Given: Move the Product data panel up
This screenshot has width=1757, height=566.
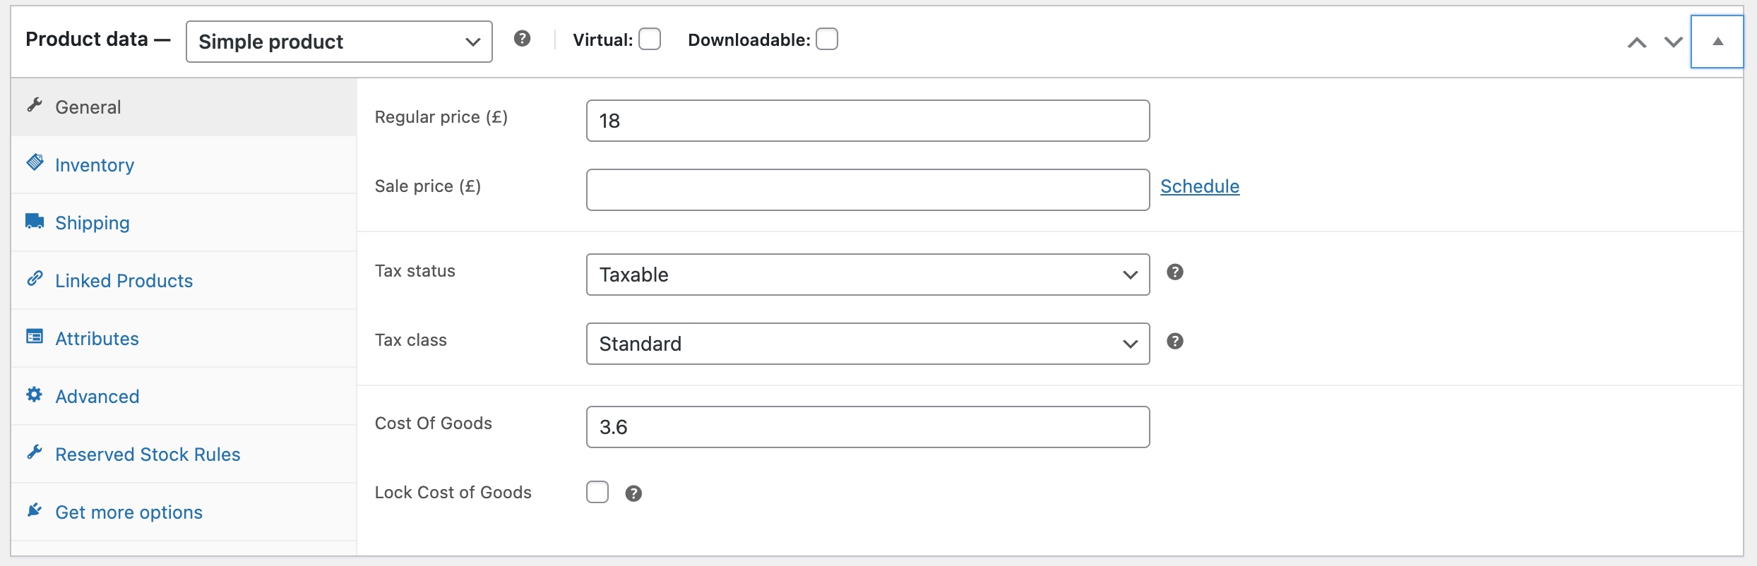Looking at the screenshot, I should coord(1636,42).
